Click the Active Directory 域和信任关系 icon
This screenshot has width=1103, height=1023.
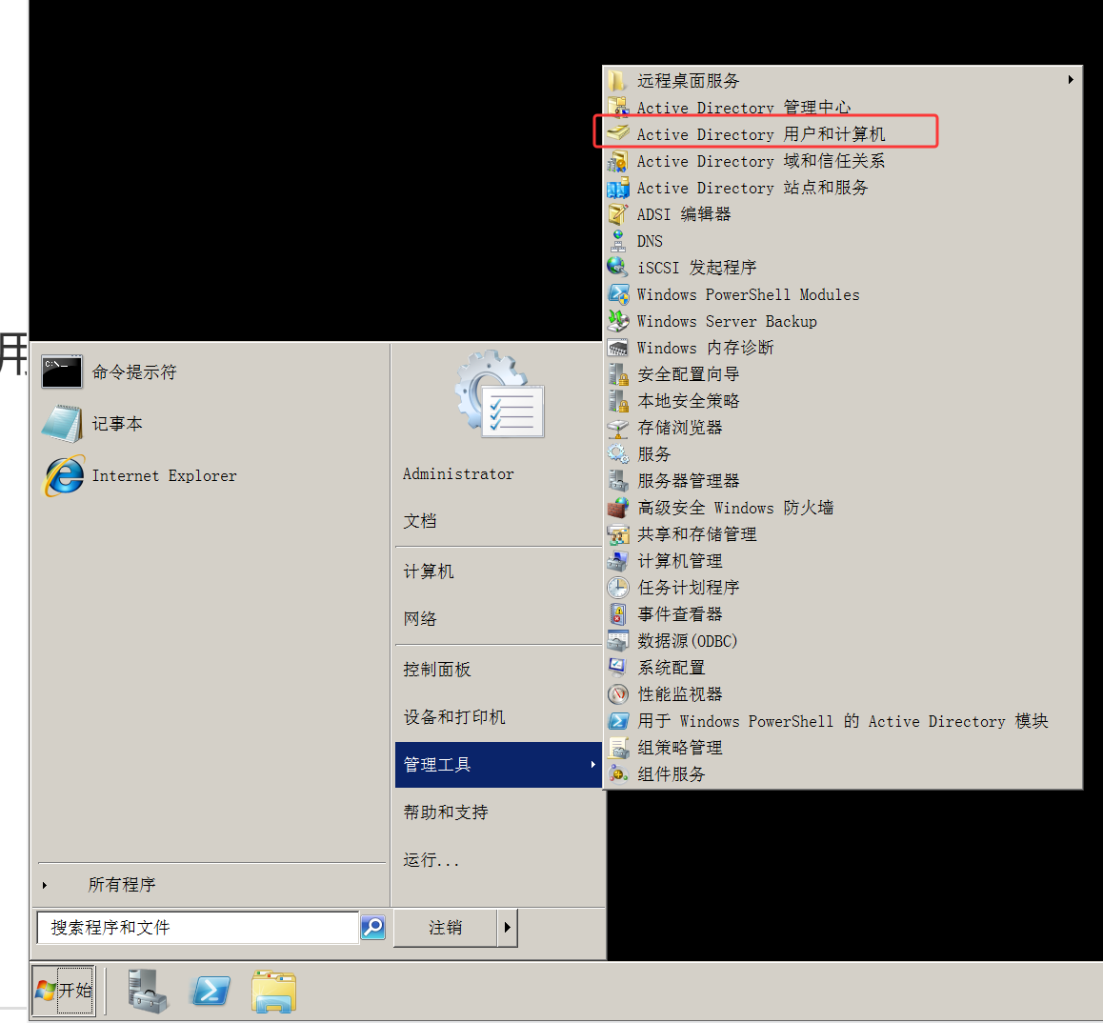[x=618, y=161]
